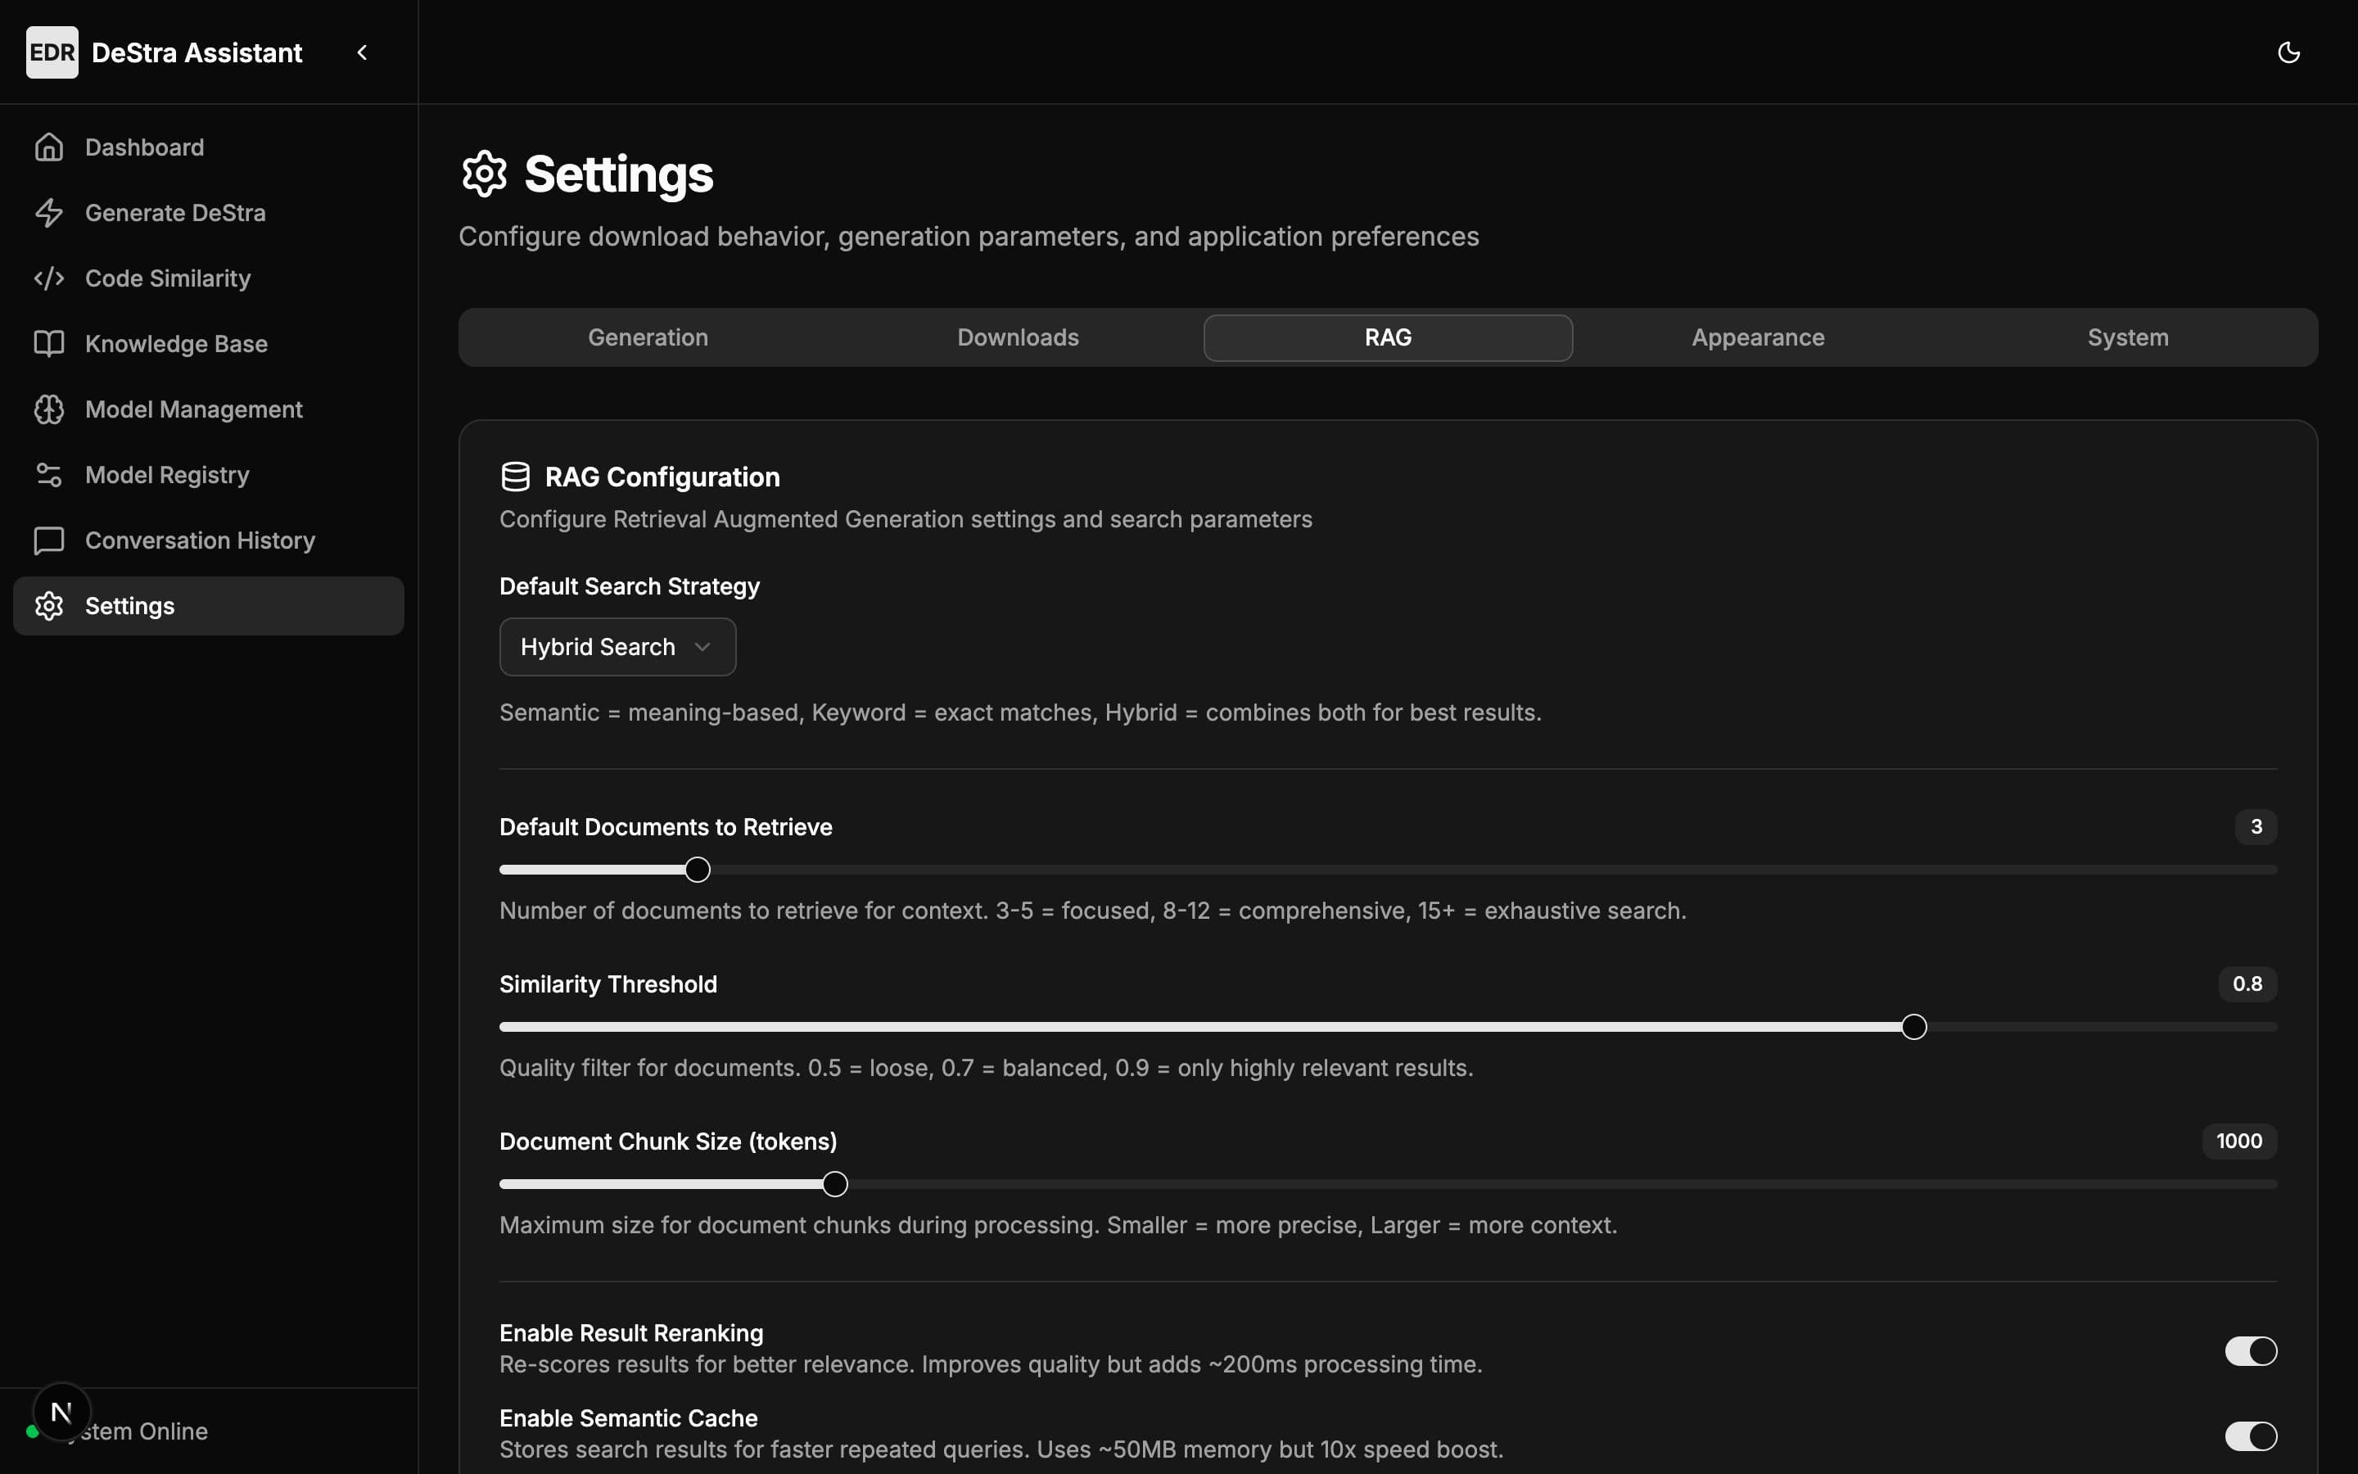The image size is (2358, 1474).
Task: Click the chunk size value 1000
Action: (2239, 1141)
